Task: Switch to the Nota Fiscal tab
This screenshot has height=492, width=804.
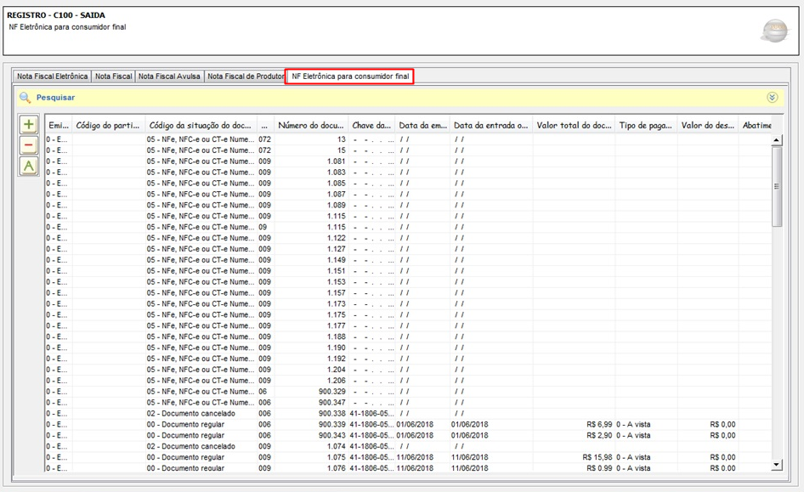Action: click(x=113, y=76)
